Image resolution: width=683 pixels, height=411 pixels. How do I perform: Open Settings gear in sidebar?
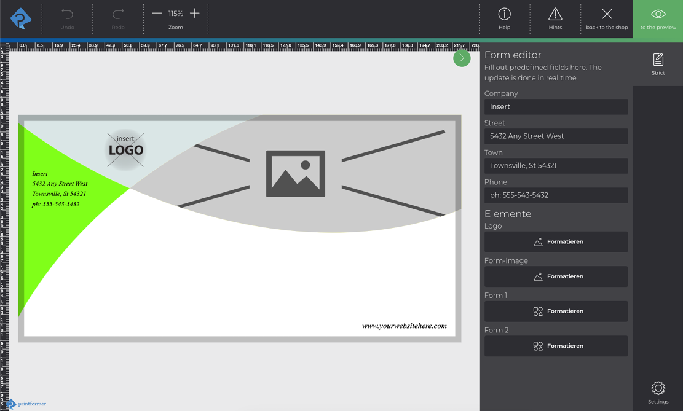click(x=658, y=389)
